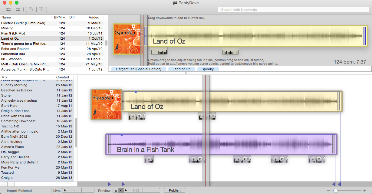Sort track list by Added column
This screenshot has height=194, width=372.
pyautogui.click(x=91, y=17)
